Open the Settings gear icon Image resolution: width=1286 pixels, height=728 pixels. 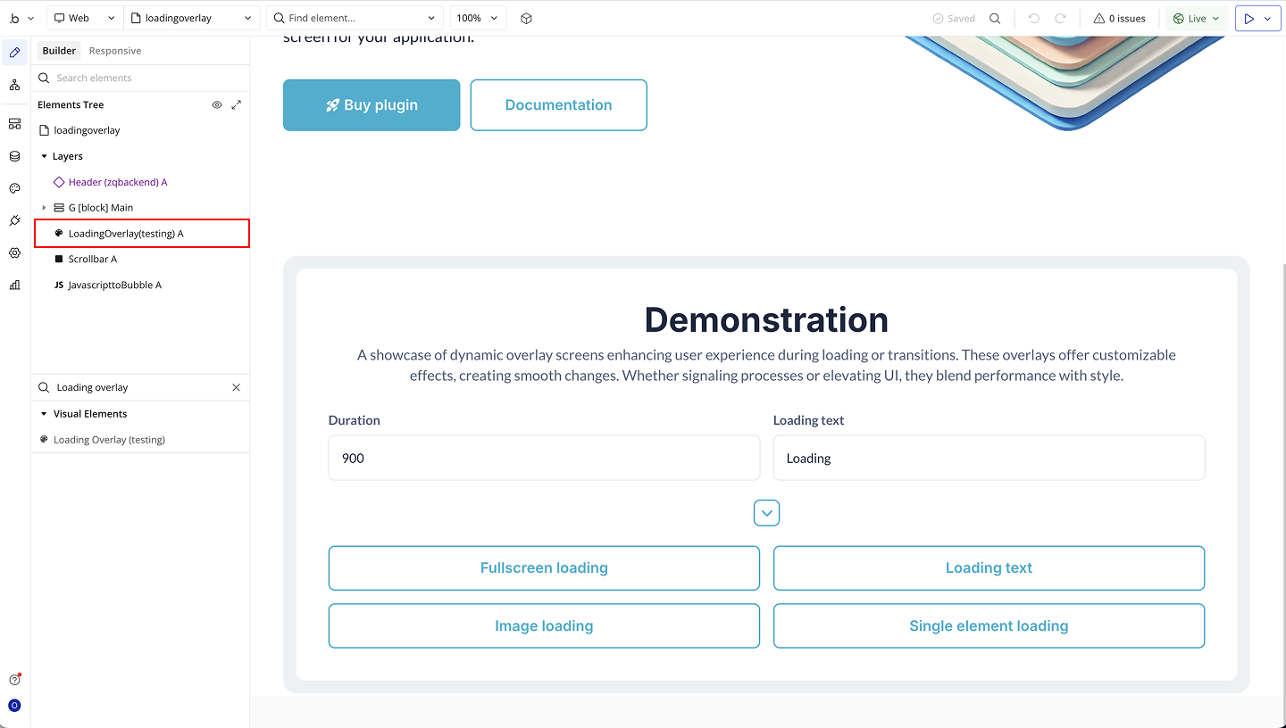(x=14, y=252)
